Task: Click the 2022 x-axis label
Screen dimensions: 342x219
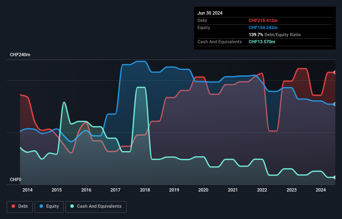Action: click(262, 190)
